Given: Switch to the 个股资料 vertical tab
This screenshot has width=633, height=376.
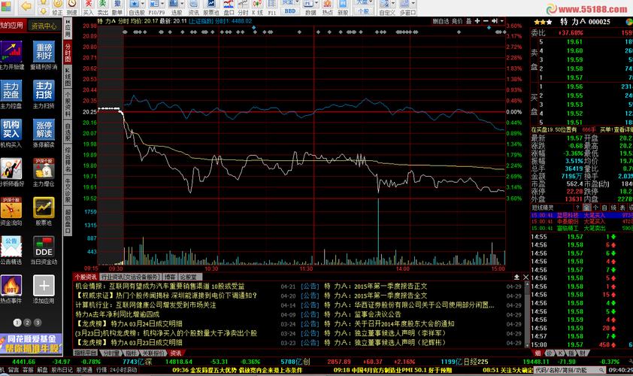Looking at the screenshot, I should (x=68, y=108).
